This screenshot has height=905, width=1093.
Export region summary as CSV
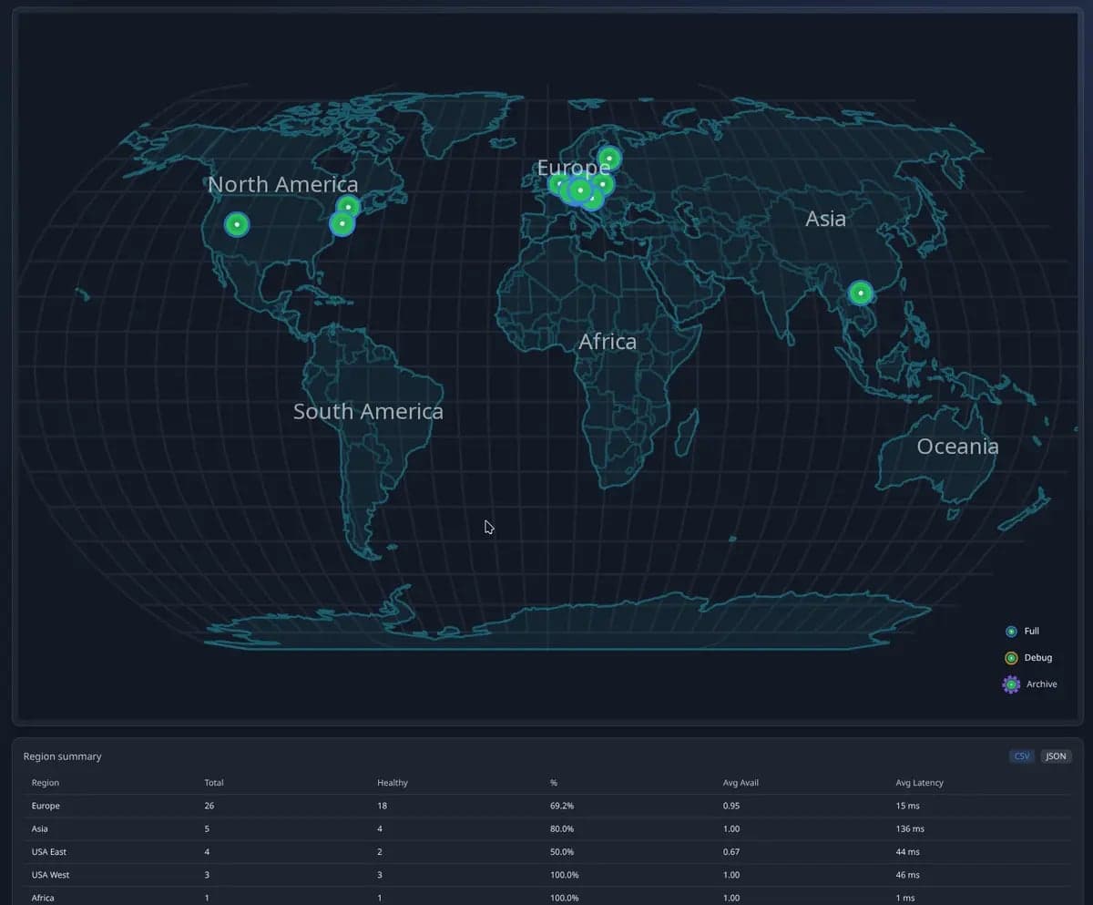[1021, 756]
